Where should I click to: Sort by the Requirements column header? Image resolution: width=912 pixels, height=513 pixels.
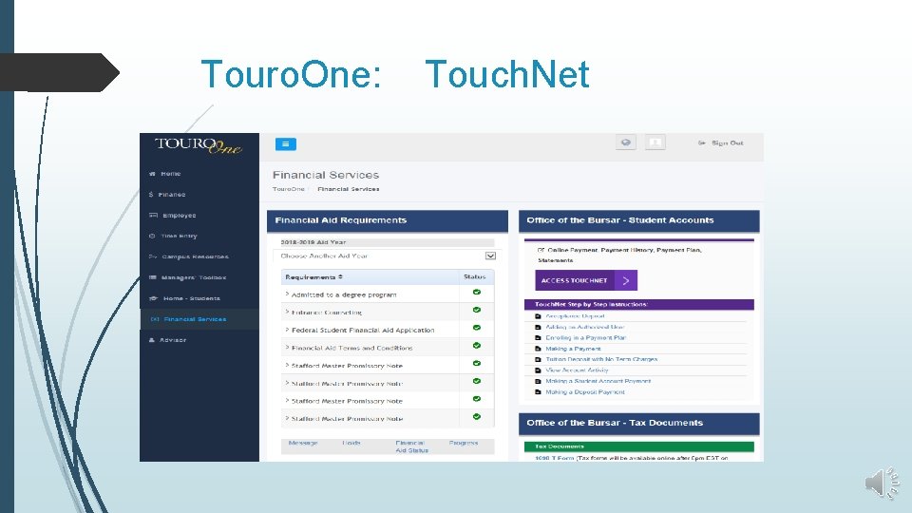[x=314, y=276]
